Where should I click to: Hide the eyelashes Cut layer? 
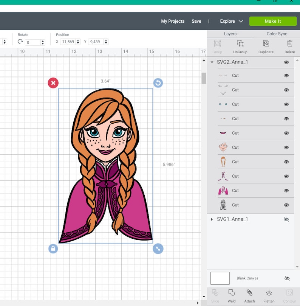[x=286, y=76]
